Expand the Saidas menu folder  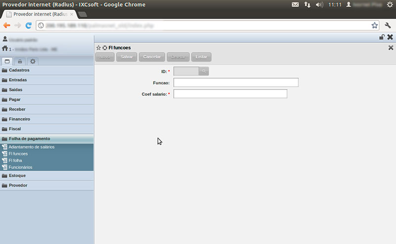tap(47, 90)
